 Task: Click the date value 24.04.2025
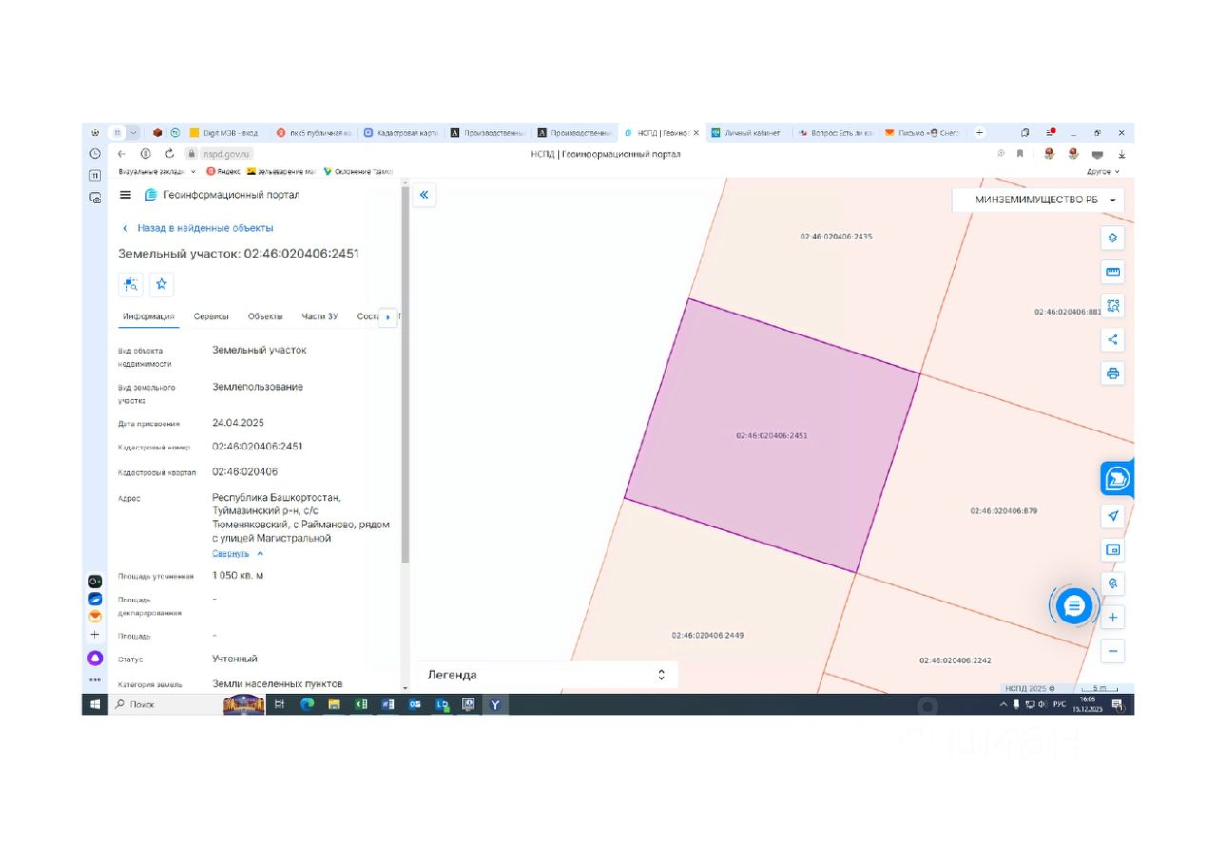pos(238,422)
